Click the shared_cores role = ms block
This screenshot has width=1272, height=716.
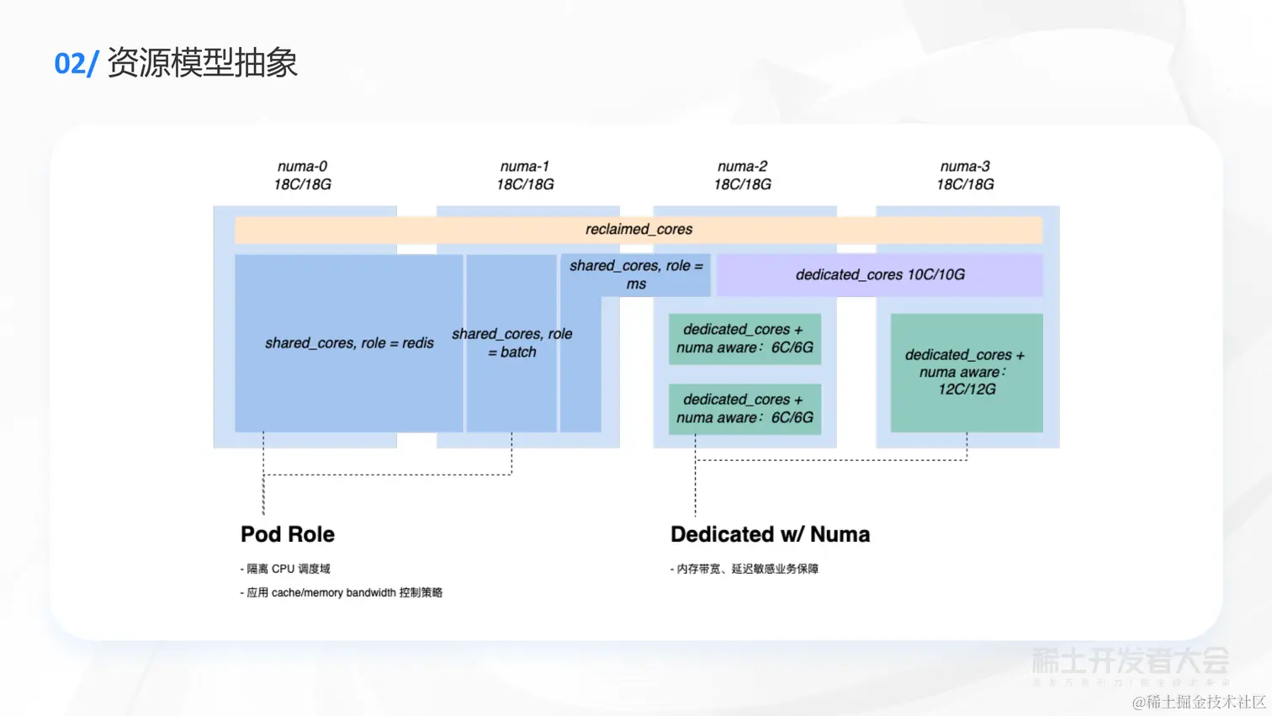click(636, 275)
